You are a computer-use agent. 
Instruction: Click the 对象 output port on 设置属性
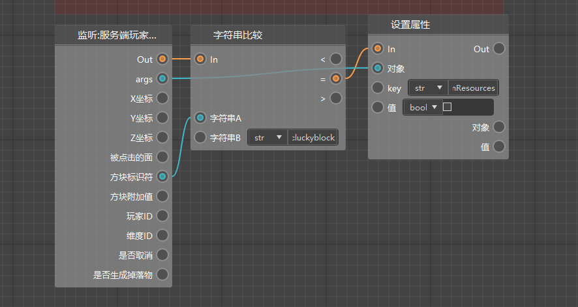[x=499, y=127]
